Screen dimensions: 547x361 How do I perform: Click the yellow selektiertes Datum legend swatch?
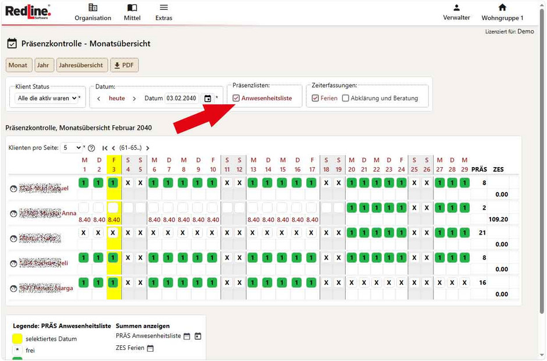17,339
